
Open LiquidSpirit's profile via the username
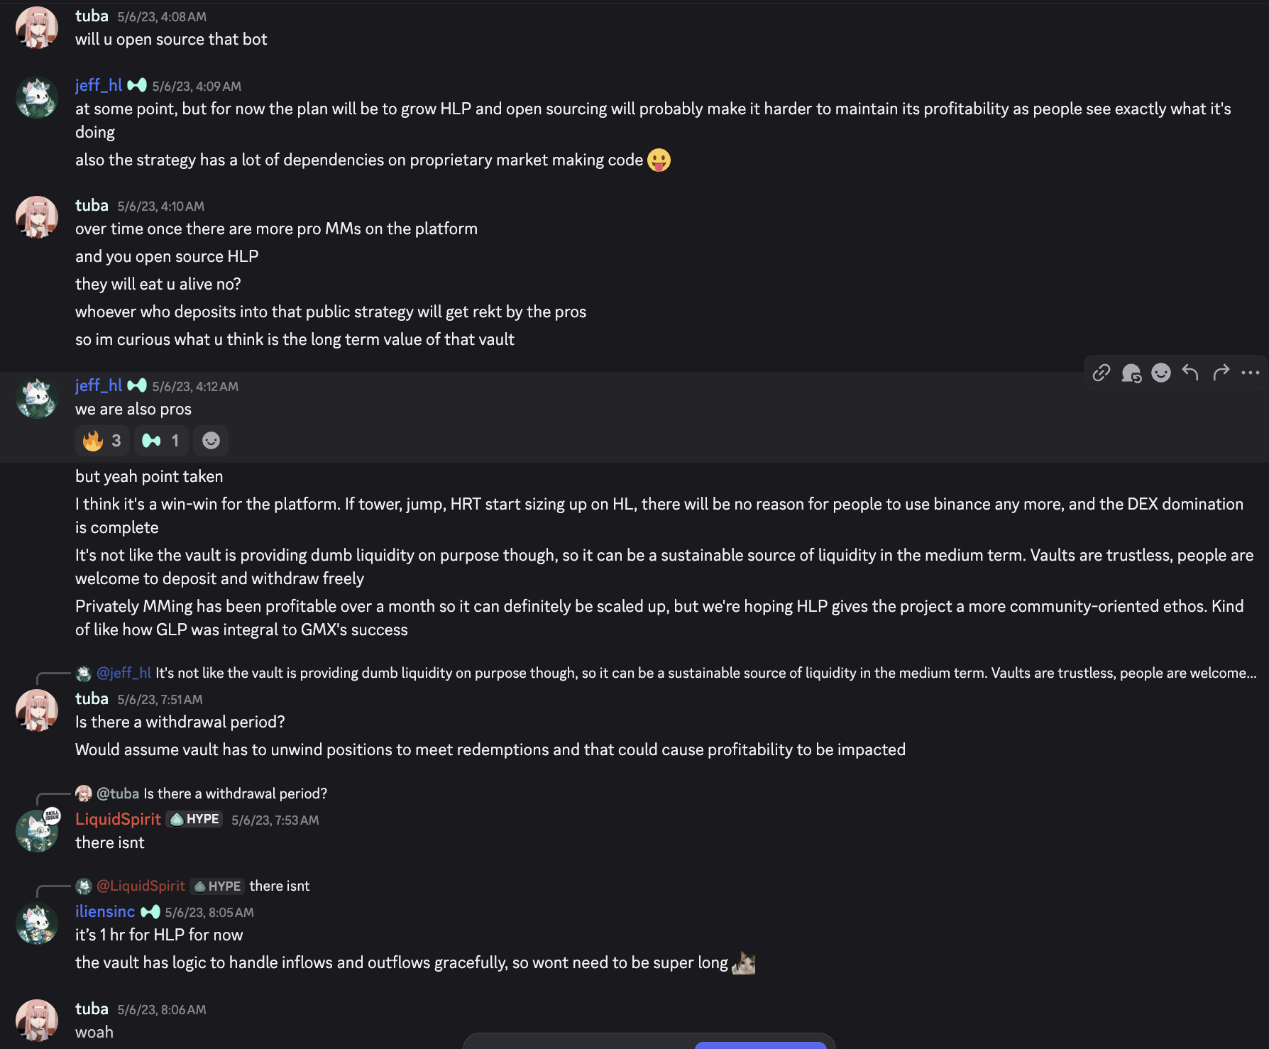[118, 819]
